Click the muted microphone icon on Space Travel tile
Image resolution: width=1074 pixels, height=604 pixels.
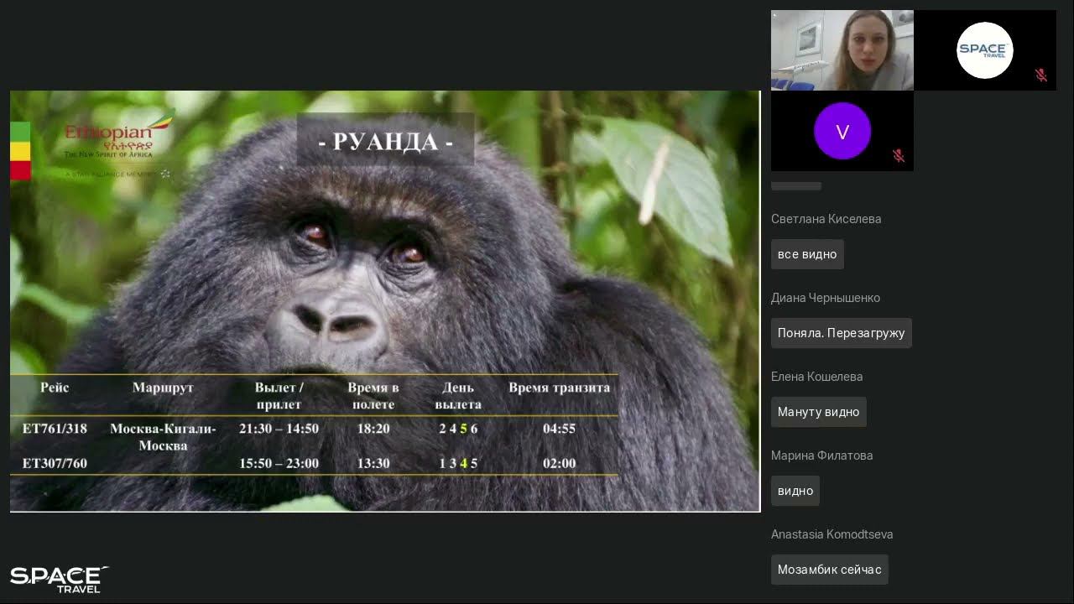click(x=1040, y=75)
